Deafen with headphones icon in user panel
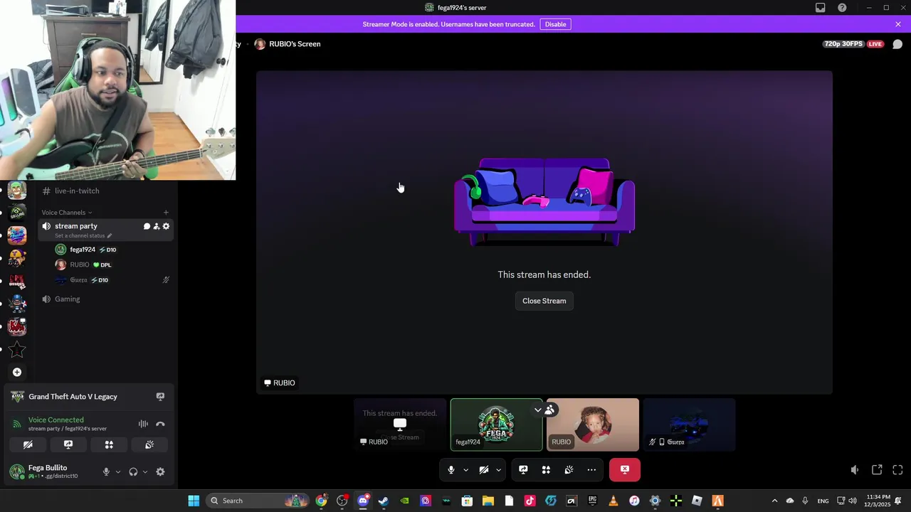 pyautogui.click(x=133, y=471)
